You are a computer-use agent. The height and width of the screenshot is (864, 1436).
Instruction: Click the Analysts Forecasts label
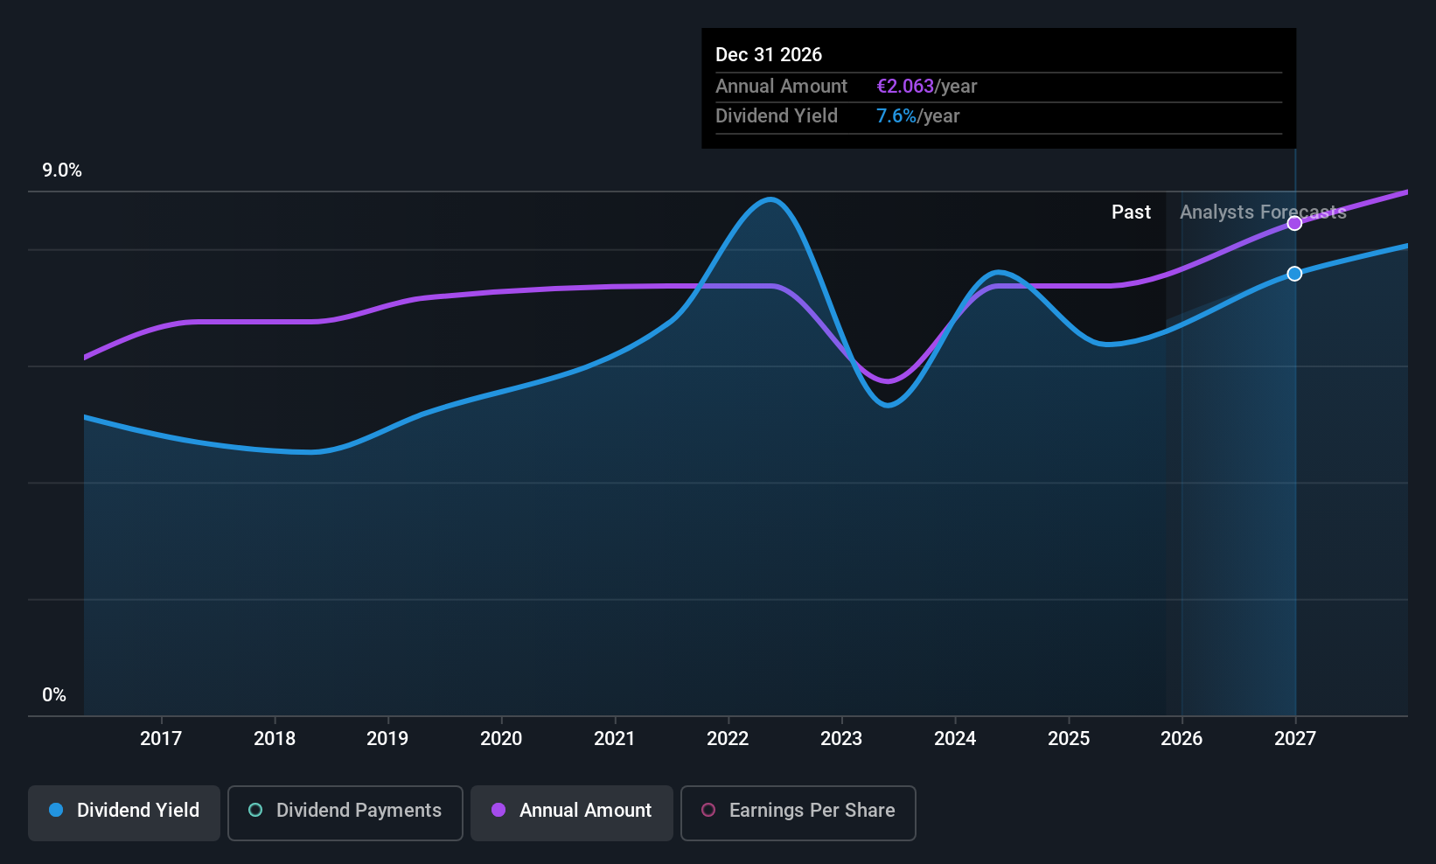(1262, 213)
